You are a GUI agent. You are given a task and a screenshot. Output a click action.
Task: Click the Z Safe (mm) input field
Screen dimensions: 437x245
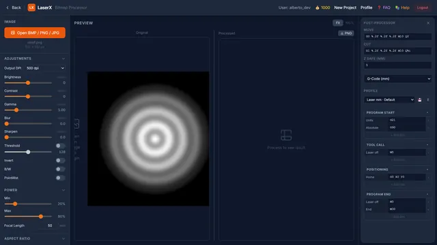click(397, 65)
